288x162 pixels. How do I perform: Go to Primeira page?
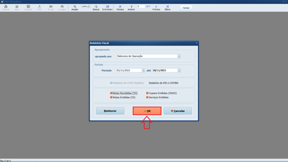coord(120,6)
